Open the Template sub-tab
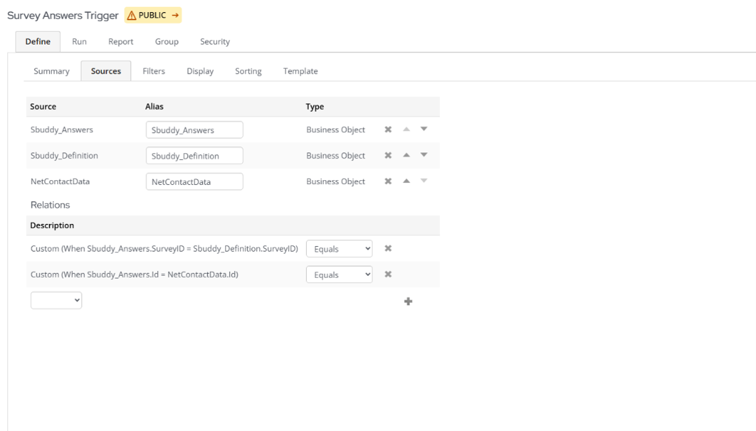 [x=300, y=71]
